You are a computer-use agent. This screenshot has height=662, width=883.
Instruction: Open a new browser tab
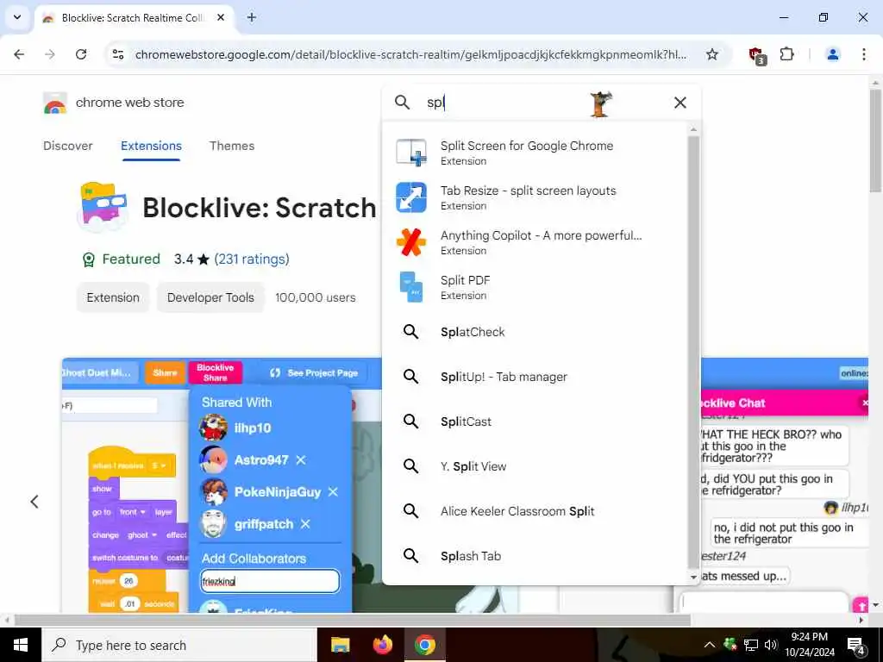click(x=252, y=17)
